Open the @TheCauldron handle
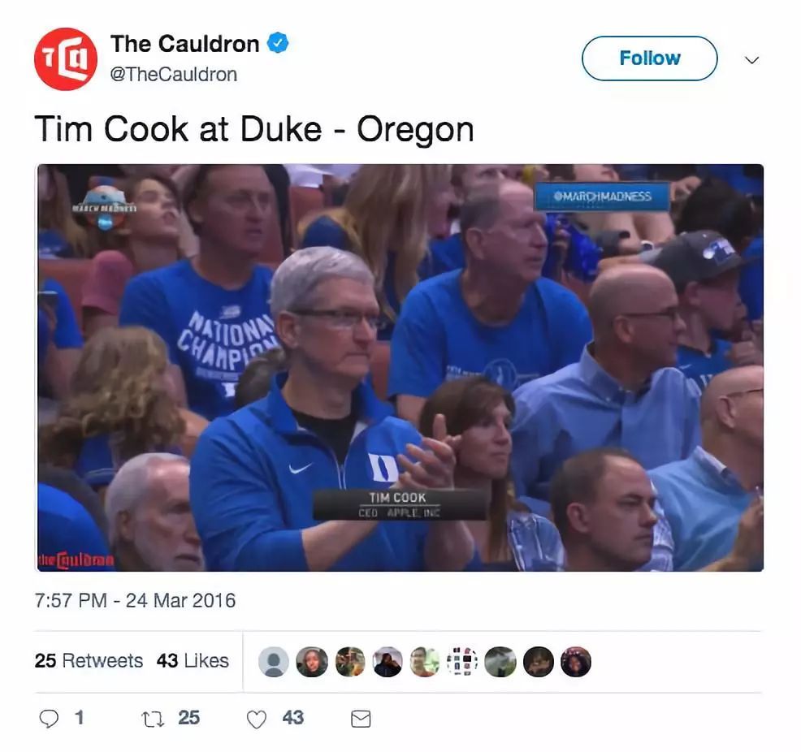801x752 pixels. (174, 75)
